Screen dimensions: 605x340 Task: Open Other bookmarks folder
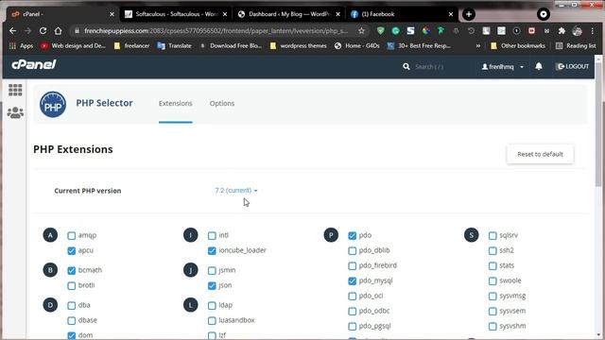pos(518,45)
